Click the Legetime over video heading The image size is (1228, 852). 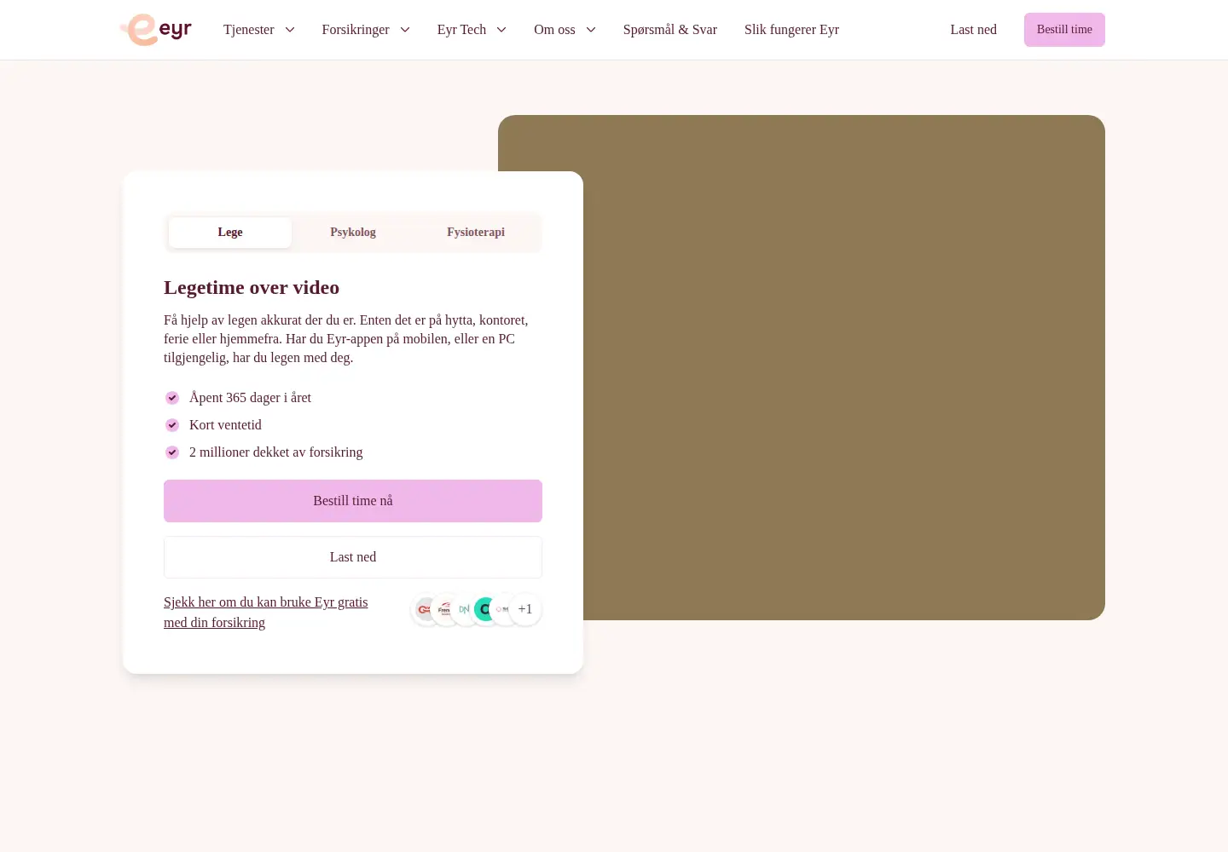point(252,288)
